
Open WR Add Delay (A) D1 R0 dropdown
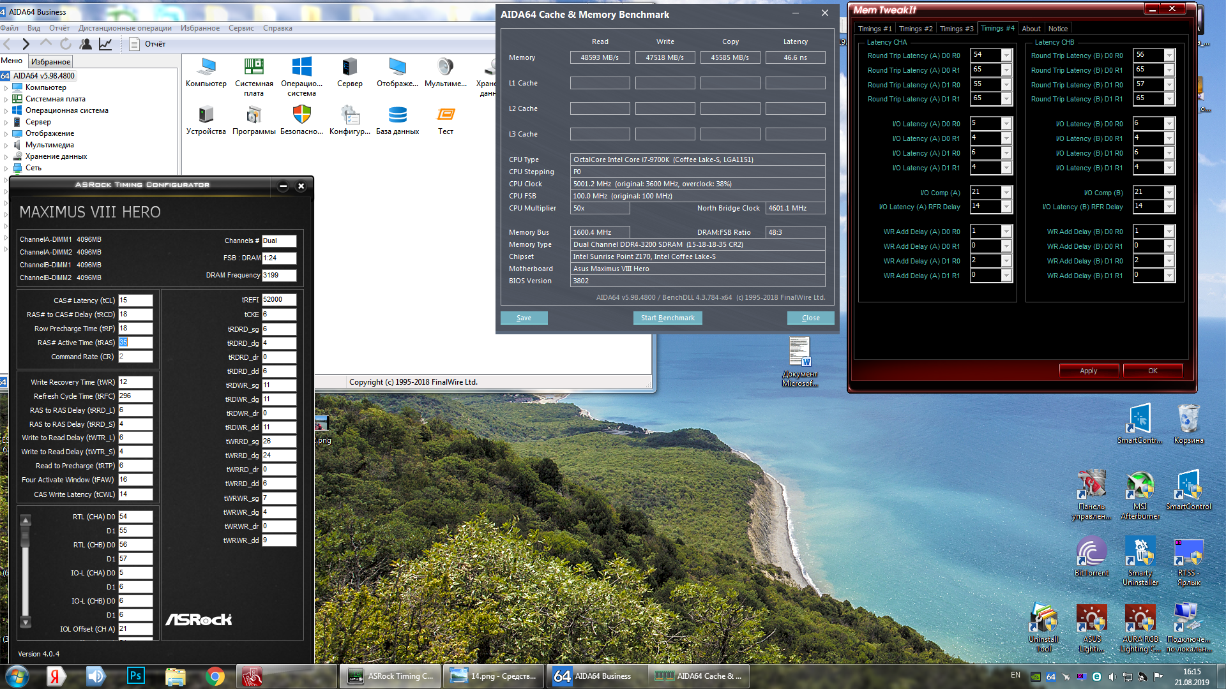click(1006, 261)
